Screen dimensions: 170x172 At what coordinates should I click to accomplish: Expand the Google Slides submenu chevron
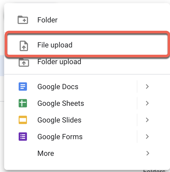[x=147, y=120]
